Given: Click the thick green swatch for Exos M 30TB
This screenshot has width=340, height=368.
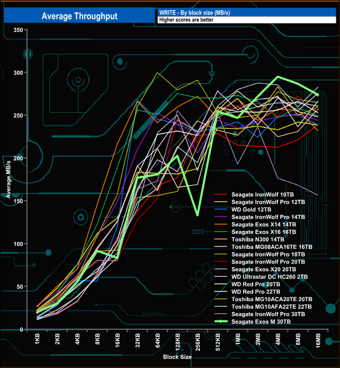Looking at the screenshot, I should pyautogui.click(x=221, y=321).
